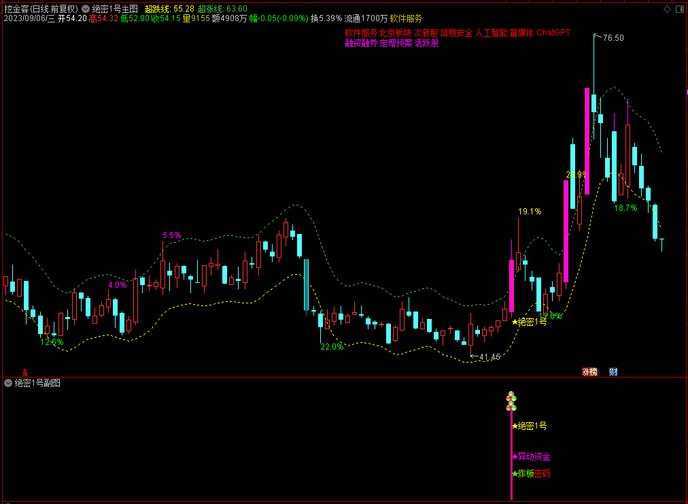Click the 22.0% green percentage label
Screen dimensions: 688x504
[332, 347]
